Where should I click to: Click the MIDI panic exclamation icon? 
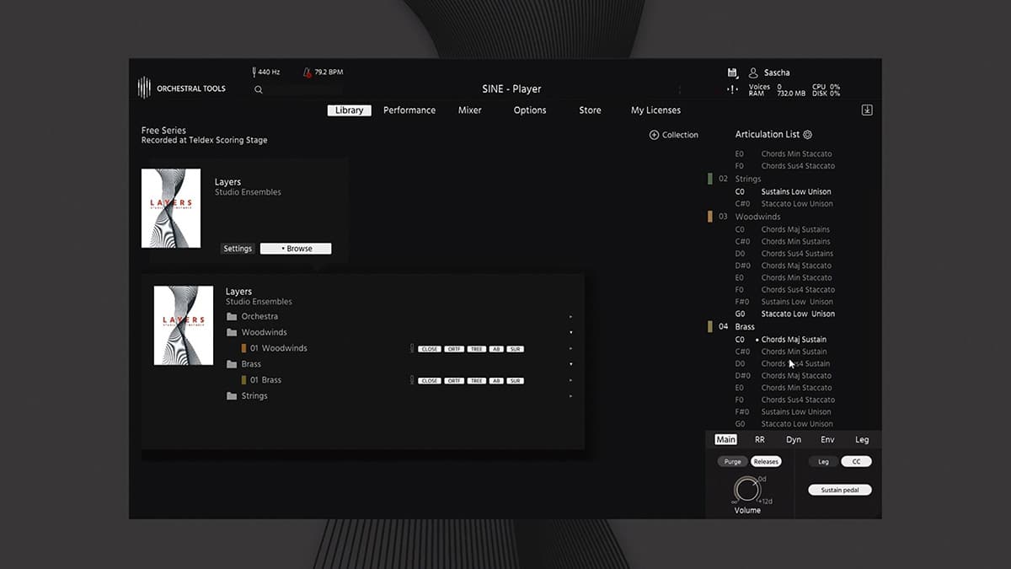[732, 89]
